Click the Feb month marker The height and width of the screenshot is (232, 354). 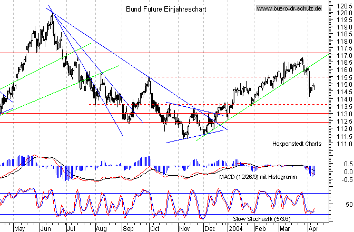260,228
